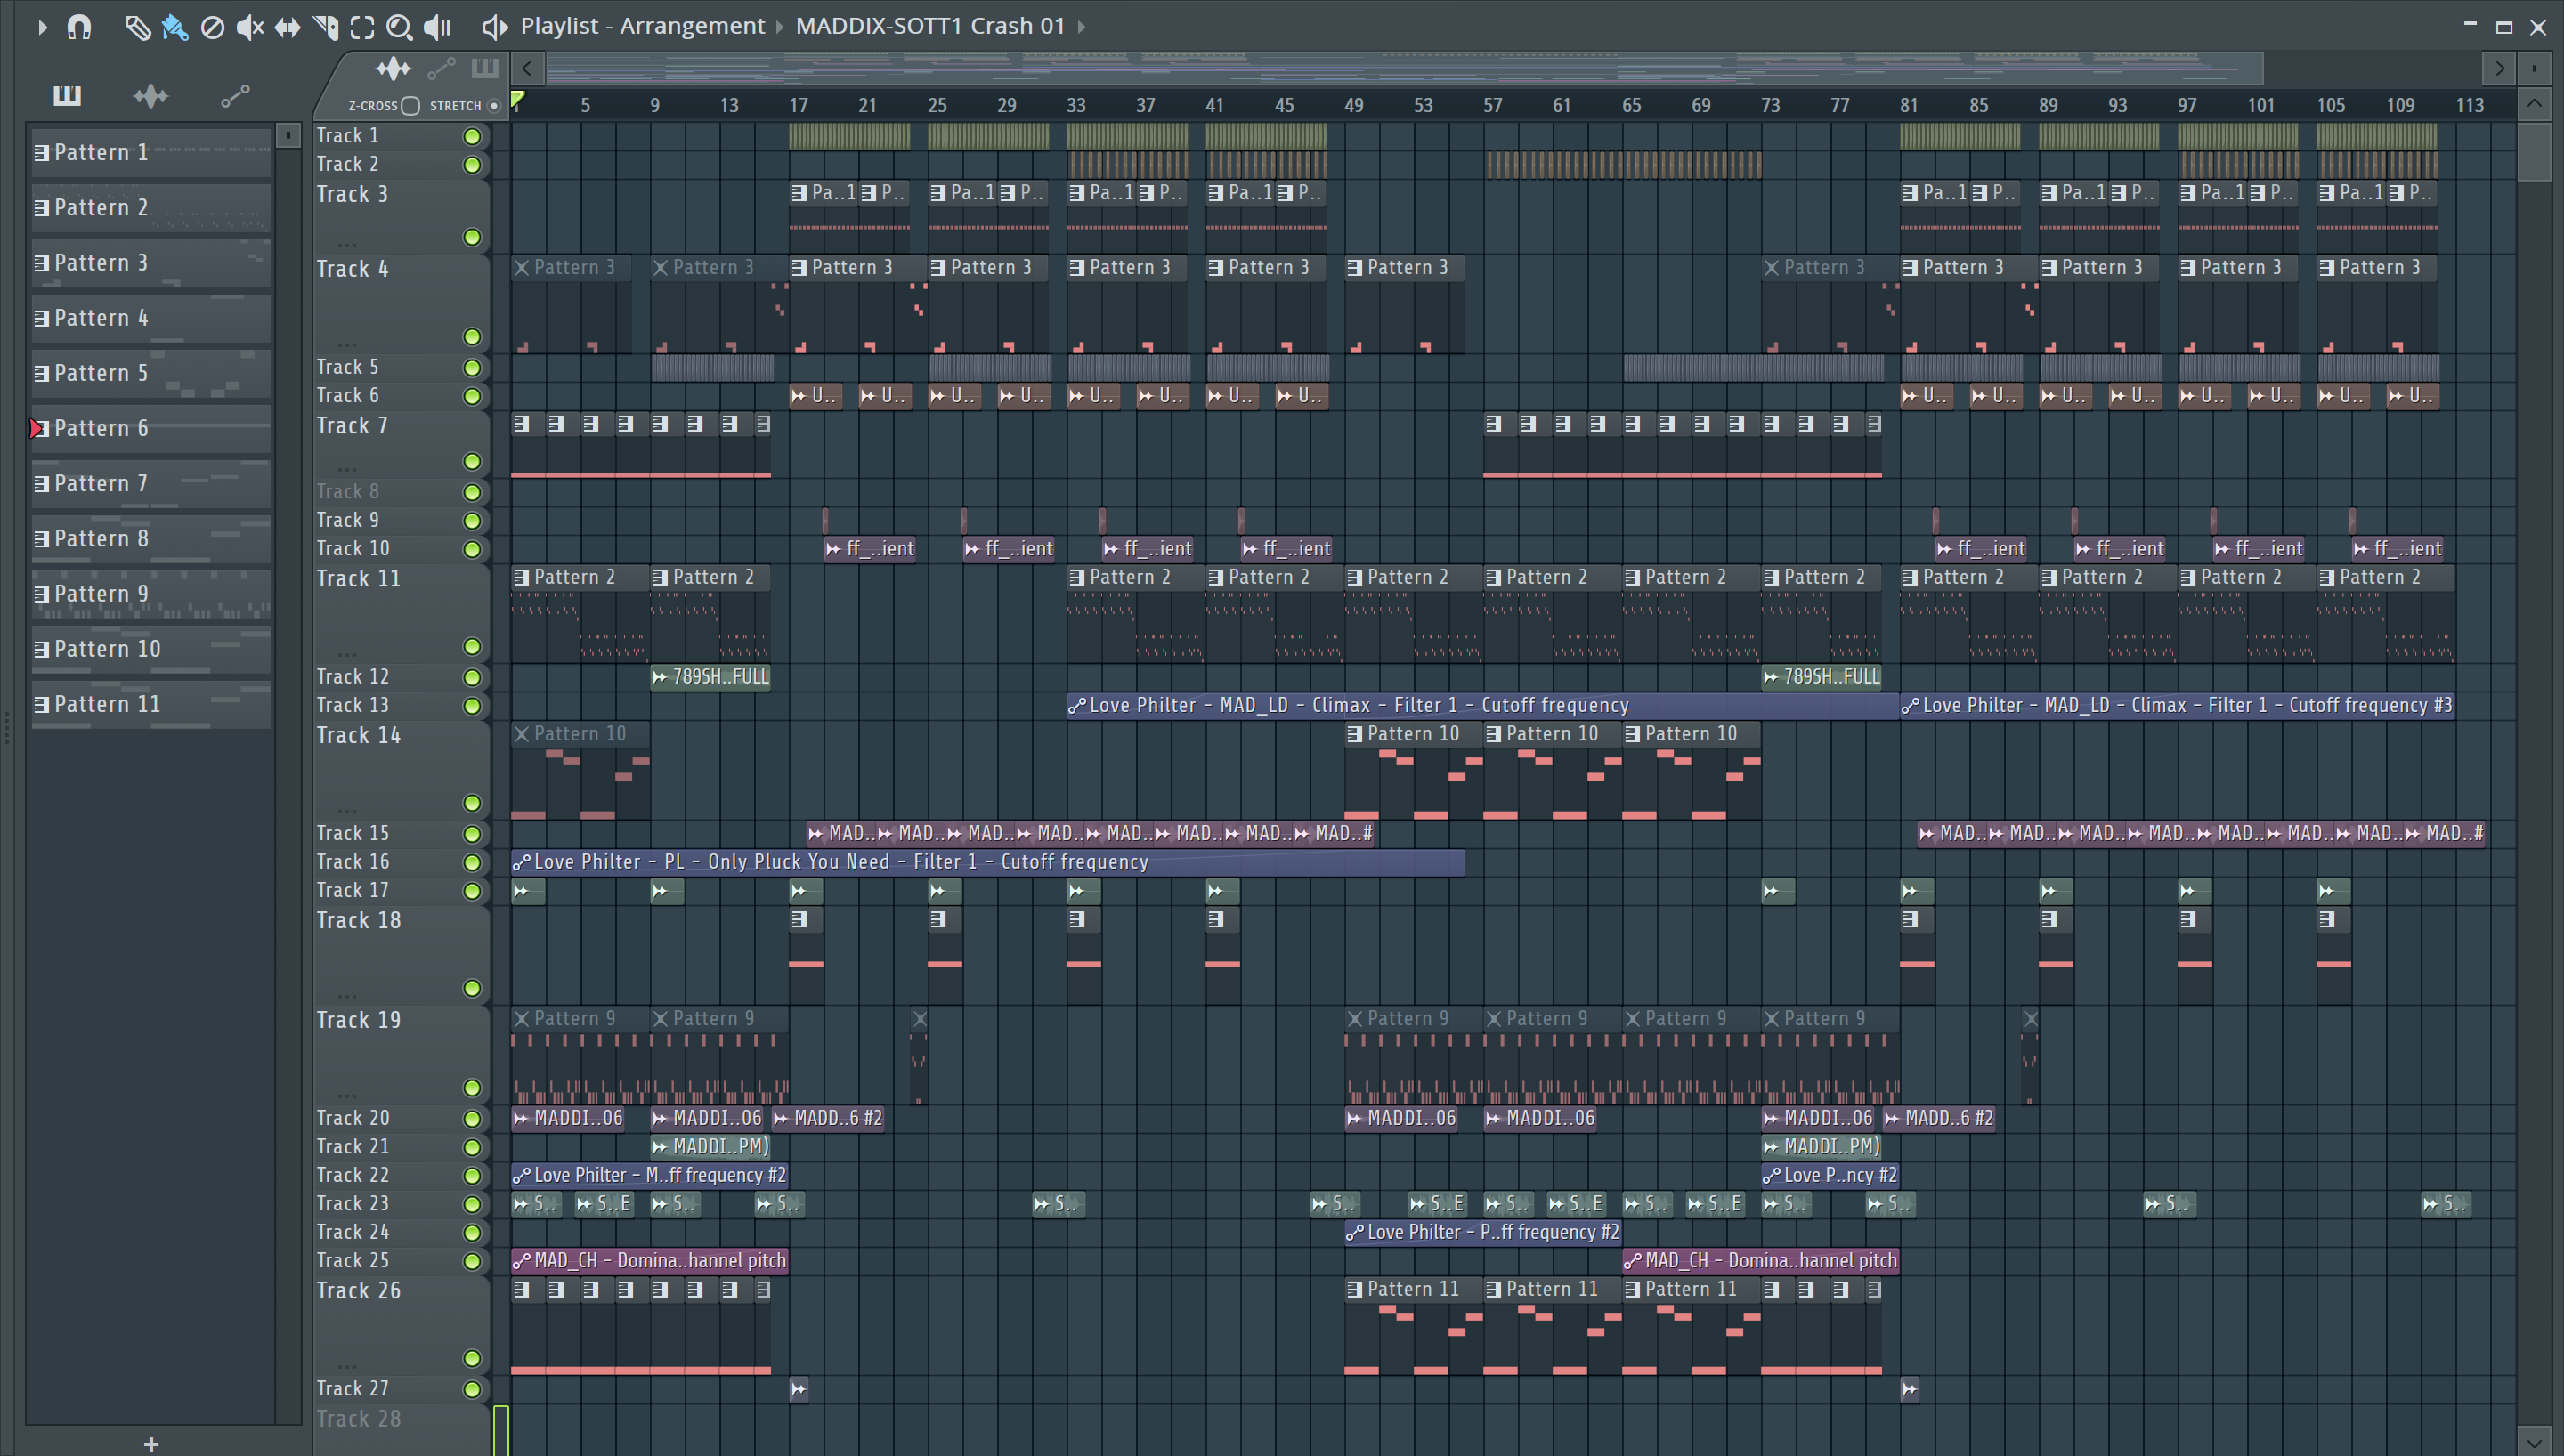The width and height of the screenshot is (2564, 1456).
Task: Select Pattern 4 in the picker
Action: point(151,318)
